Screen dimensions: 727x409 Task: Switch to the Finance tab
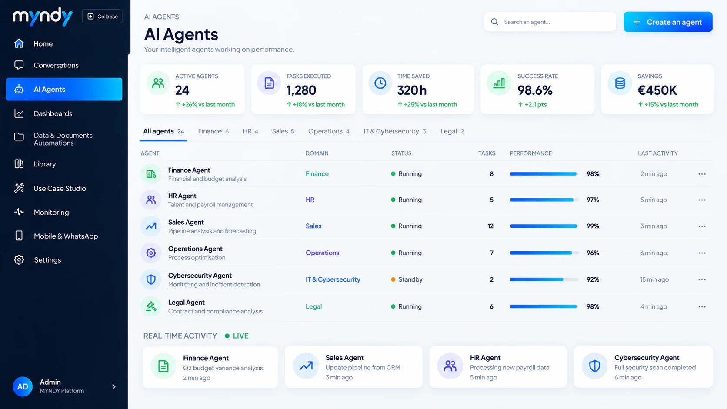click(213, 131)
